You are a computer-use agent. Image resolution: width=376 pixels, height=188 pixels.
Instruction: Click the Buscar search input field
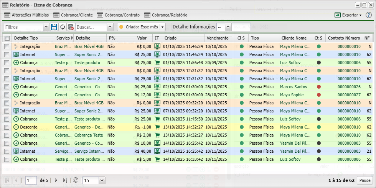91,27
